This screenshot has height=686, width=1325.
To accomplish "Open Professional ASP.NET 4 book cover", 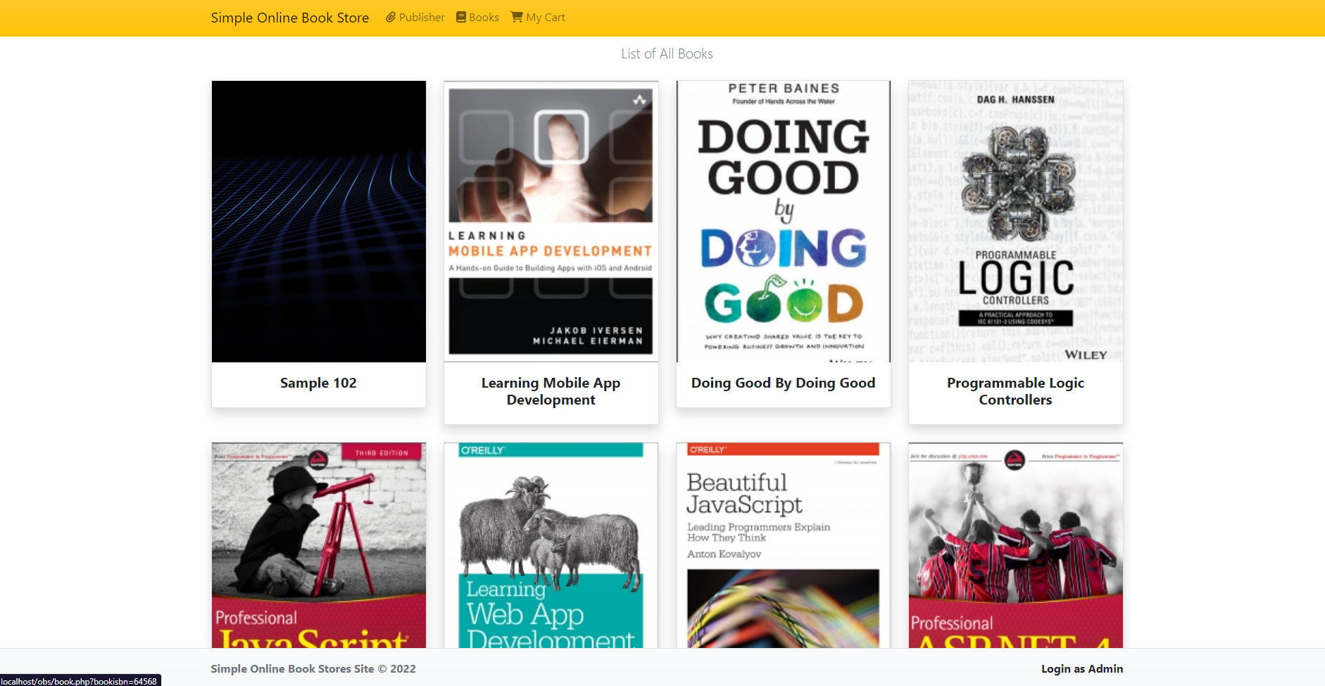I will pos(1016,545).
